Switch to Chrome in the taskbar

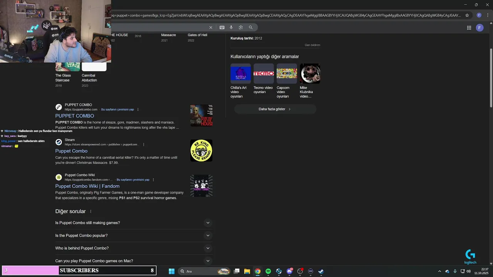click(258, 271)
